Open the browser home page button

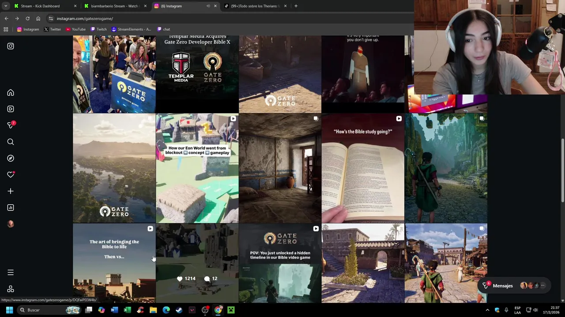(38, 18)
